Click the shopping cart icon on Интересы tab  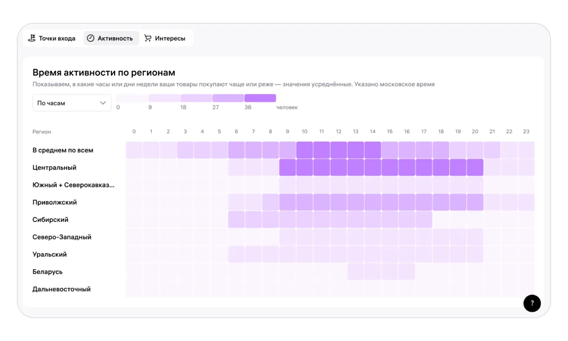click(148, 38)
